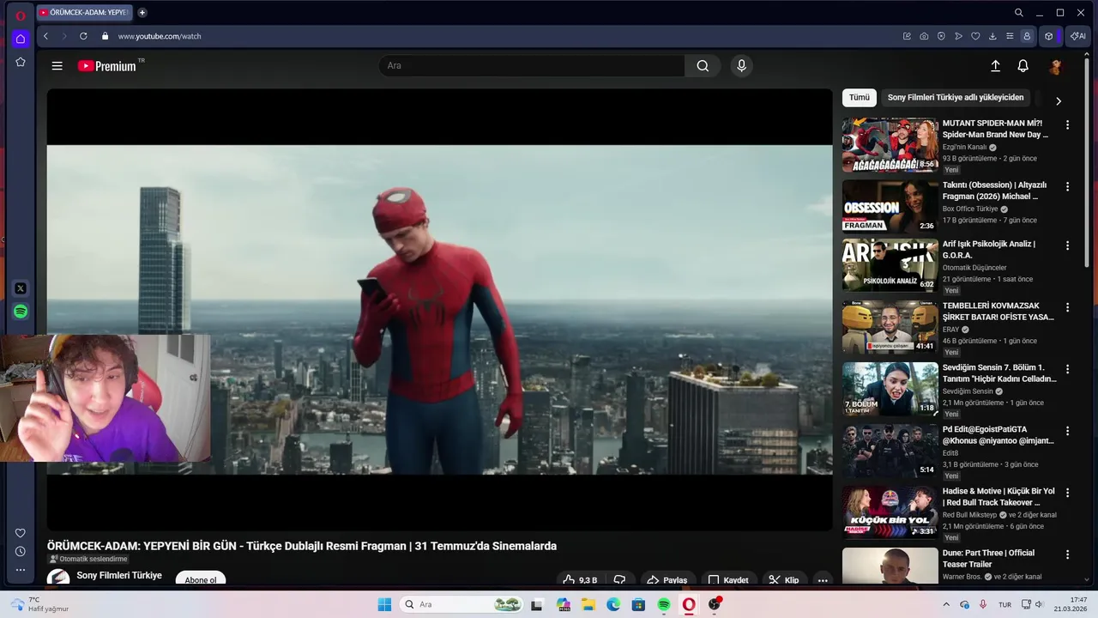Open Opera sidebar heart (pinboards) icon

coord(21,533)
